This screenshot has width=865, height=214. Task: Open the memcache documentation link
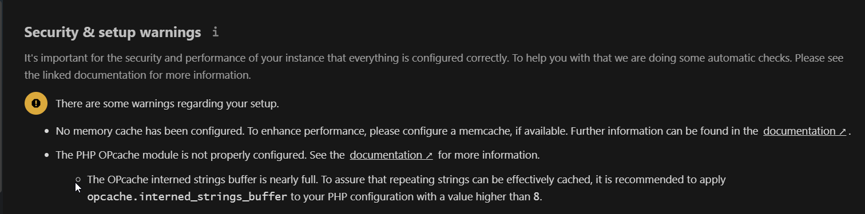pyautogui.click(x=804, y=131)
